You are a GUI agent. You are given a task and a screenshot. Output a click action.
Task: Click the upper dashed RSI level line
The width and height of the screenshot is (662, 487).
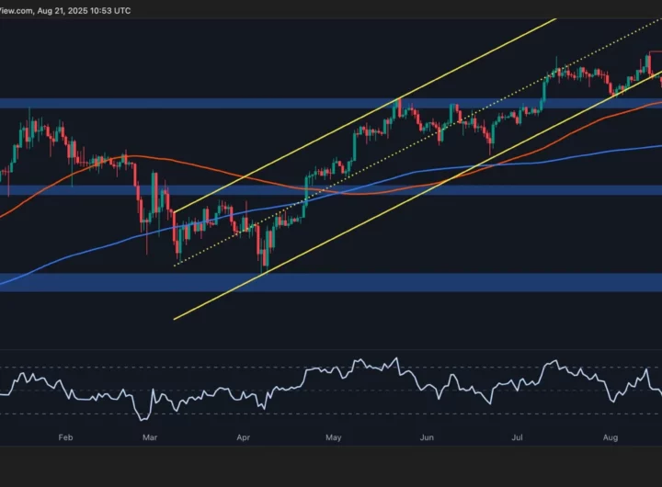point(230,368)
